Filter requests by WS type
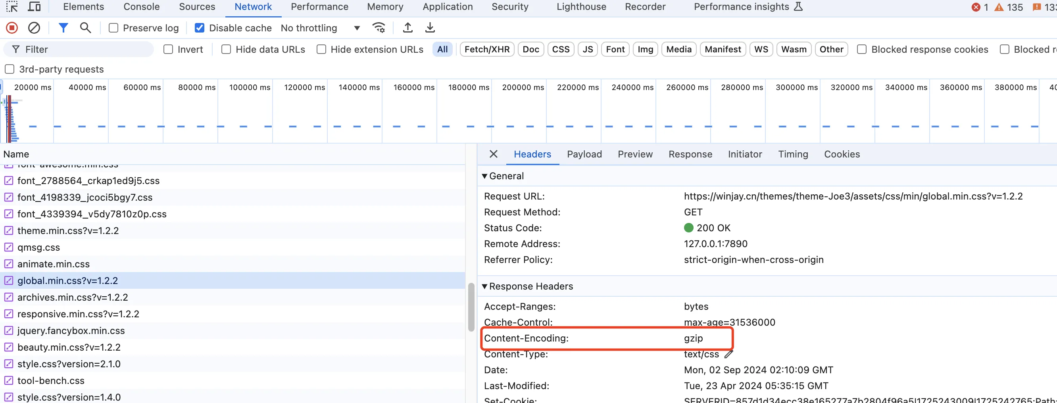 click(x=761, y=49)
